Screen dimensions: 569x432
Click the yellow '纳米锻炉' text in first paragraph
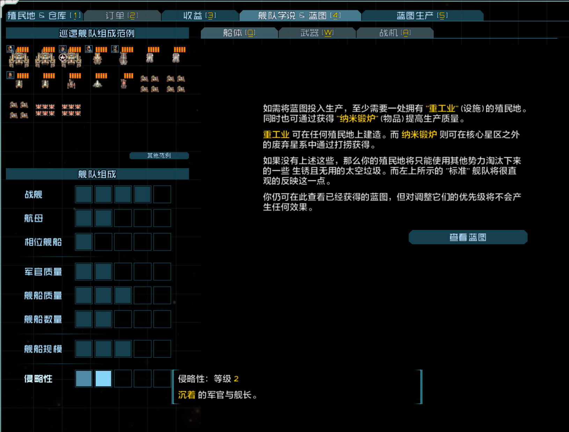(x=357, y=119)
